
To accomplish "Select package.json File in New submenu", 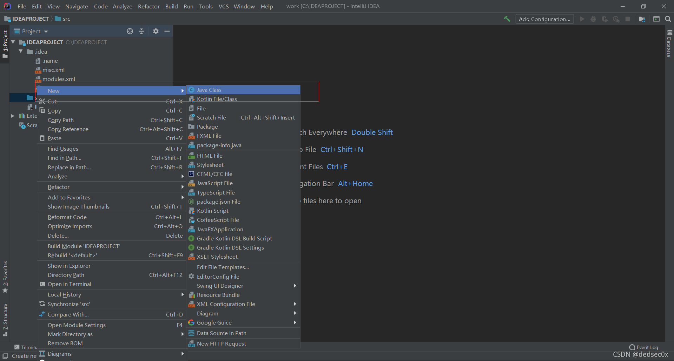I will point(243,202).
